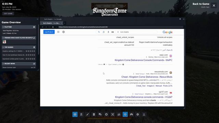The width and height of the screenshot is (219, 123).
Task: Open 'Quartered combat jacket' guide
Action: (14, 59)
